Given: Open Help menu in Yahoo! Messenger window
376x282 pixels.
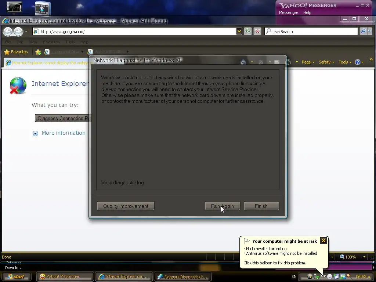Looking at the screenshot, I should [307, 12].
